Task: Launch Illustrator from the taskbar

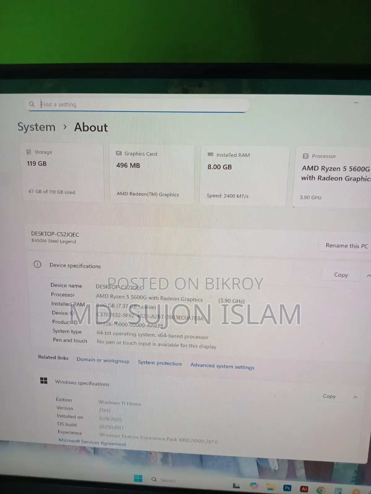Action: pos(304,489)
